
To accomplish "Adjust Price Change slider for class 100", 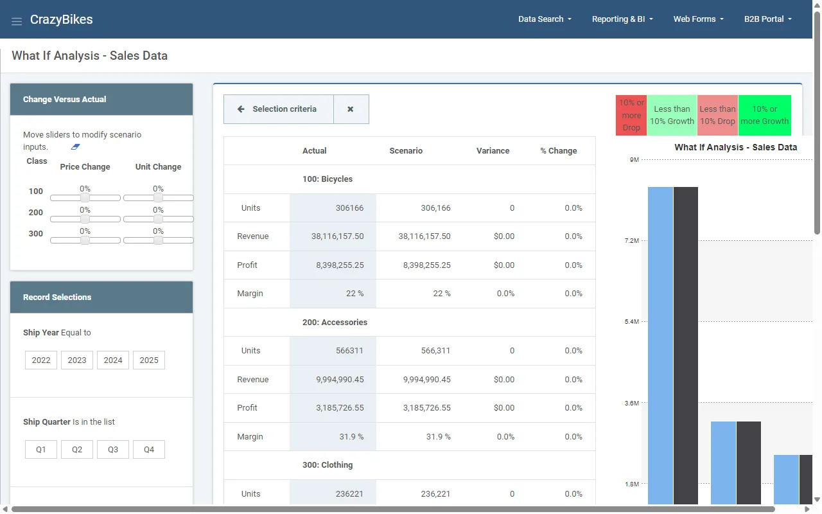I will tap(85, 198).
